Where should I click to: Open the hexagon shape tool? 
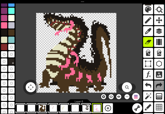click(159, 64)
